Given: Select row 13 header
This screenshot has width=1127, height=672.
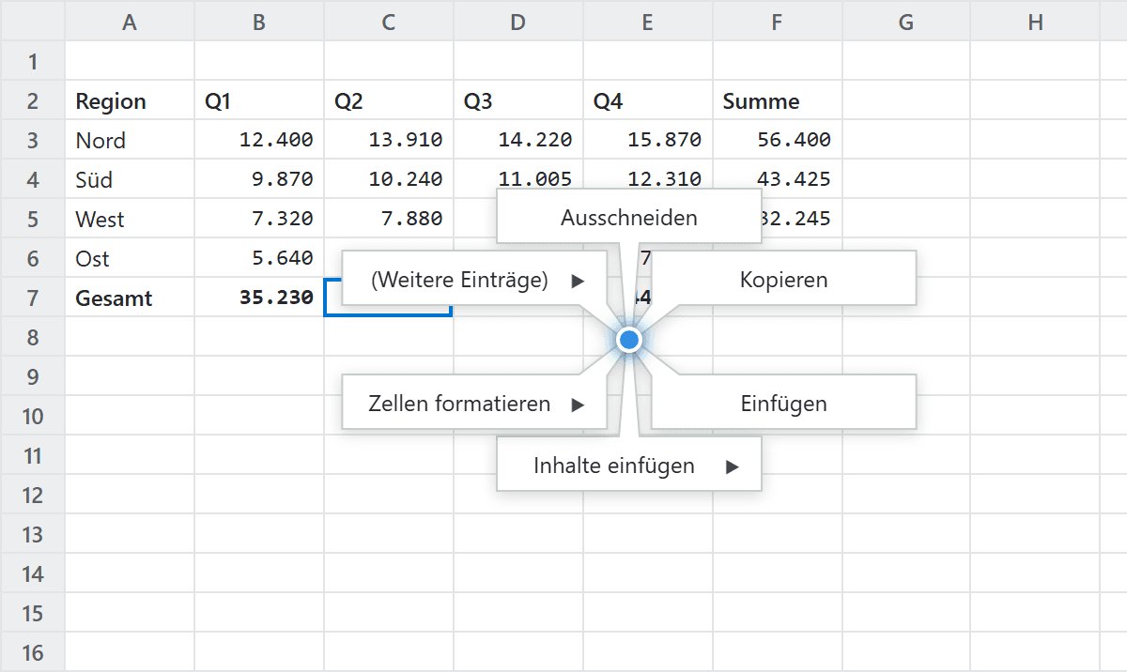Looking at the screenshot, I should 33,534.
